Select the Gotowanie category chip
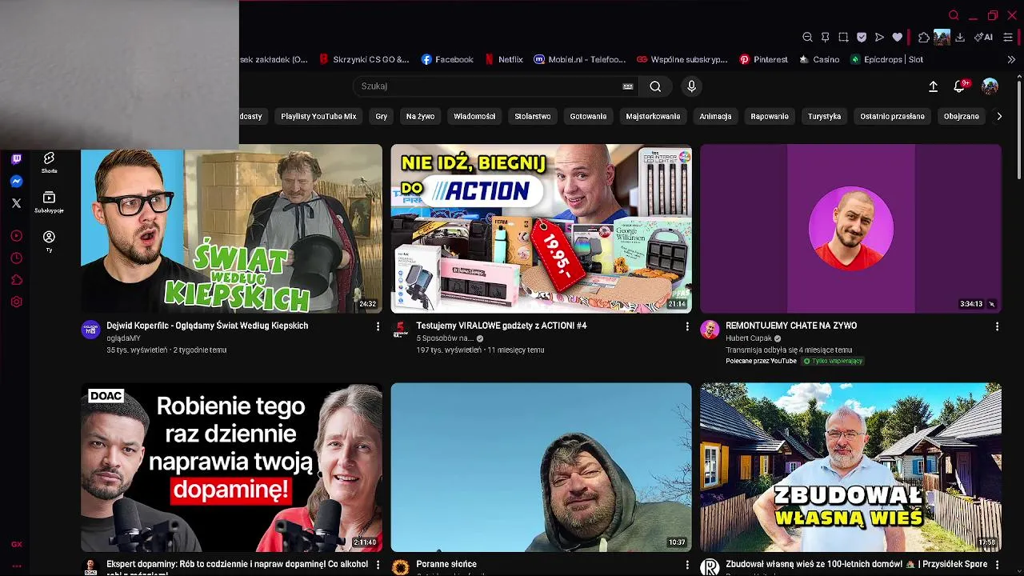Viewport: 1024px width, 576px height. tap(588, 116)
